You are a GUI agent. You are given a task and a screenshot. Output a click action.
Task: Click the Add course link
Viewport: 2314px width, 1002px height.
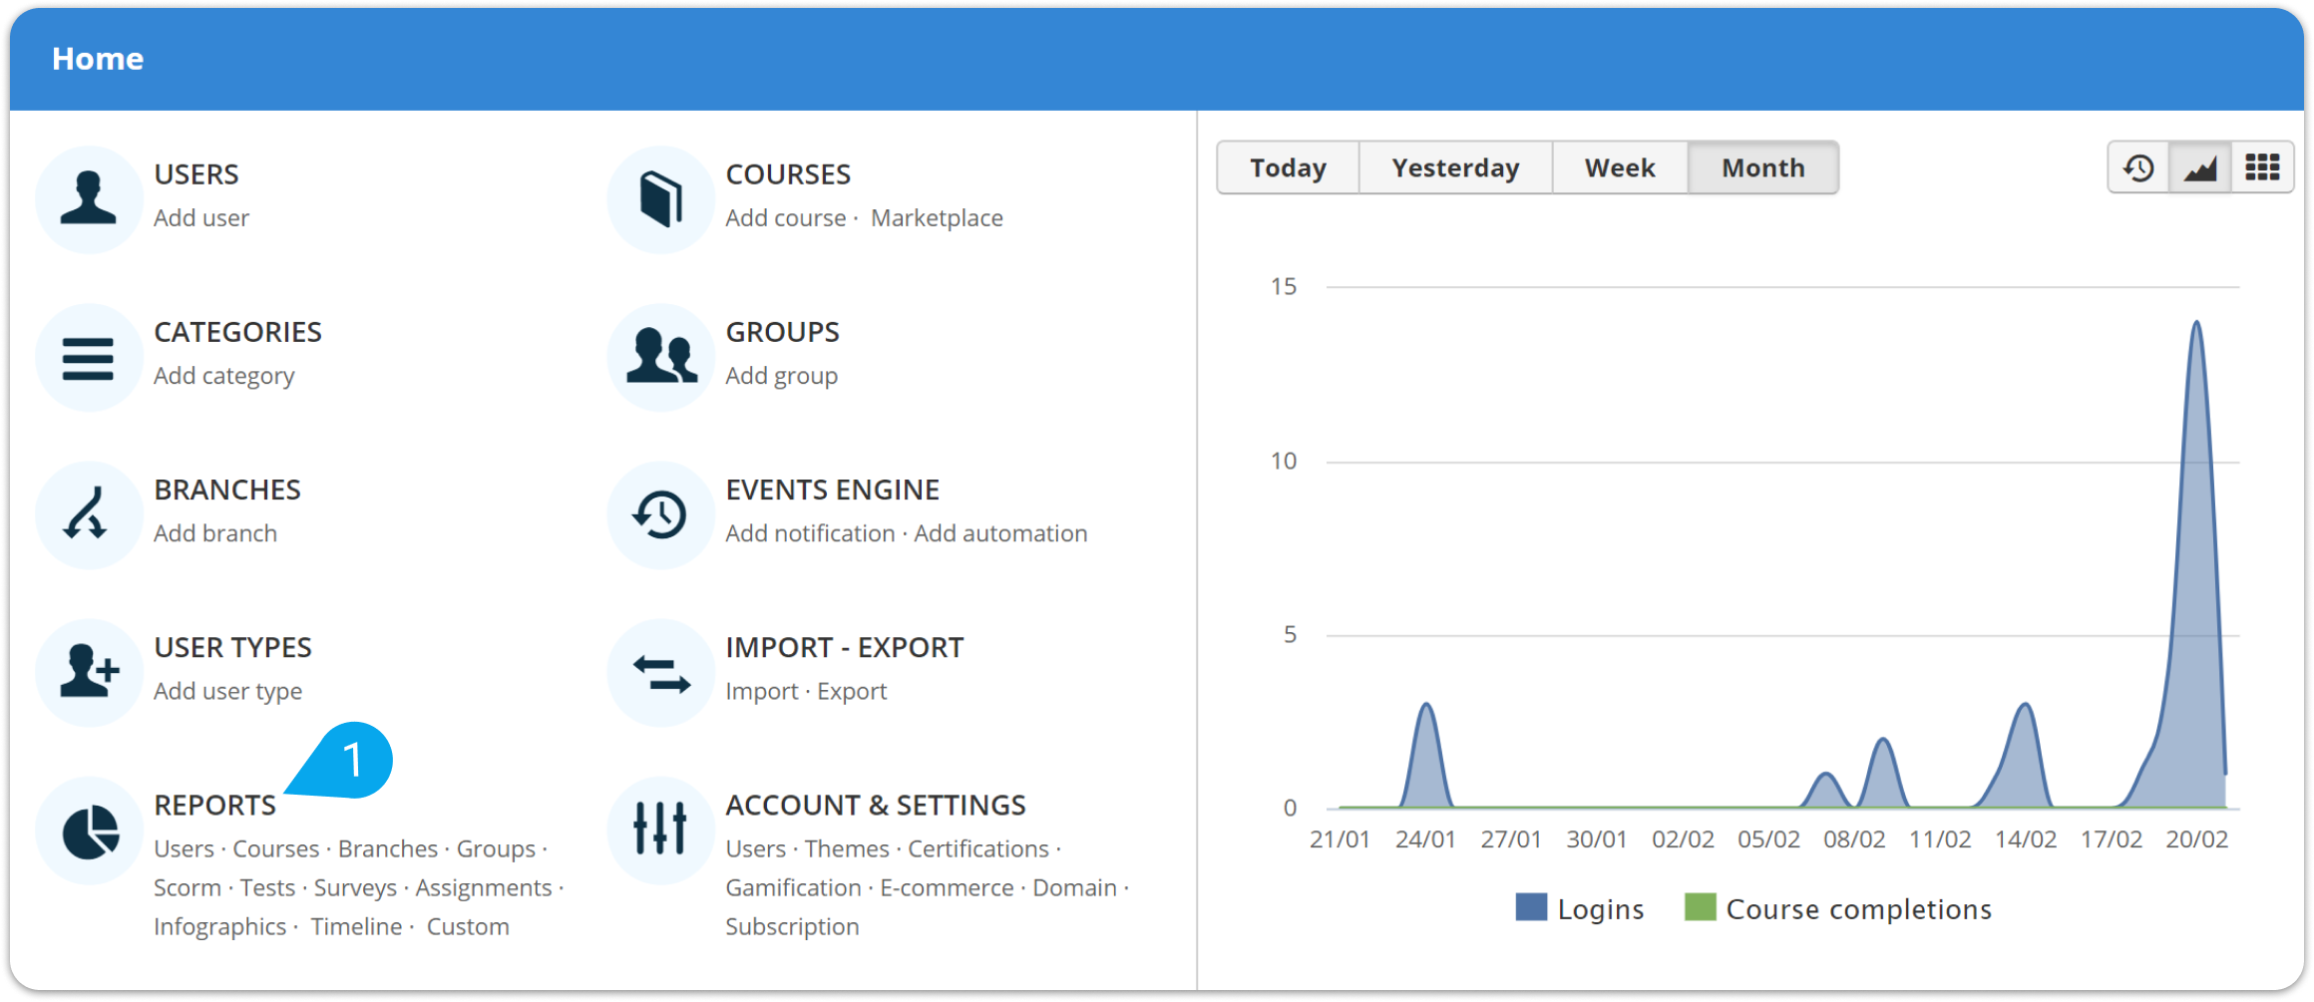click(x=786, y=218)
